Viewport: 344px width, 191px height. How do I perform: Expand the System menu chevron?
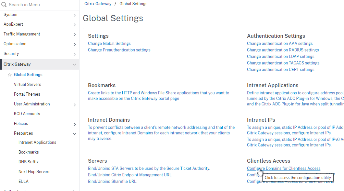[74, 15]
